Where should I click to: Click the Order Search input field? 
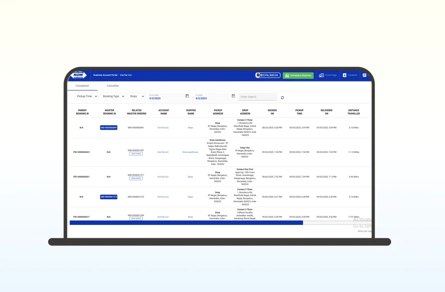click(x=258, y=97)
